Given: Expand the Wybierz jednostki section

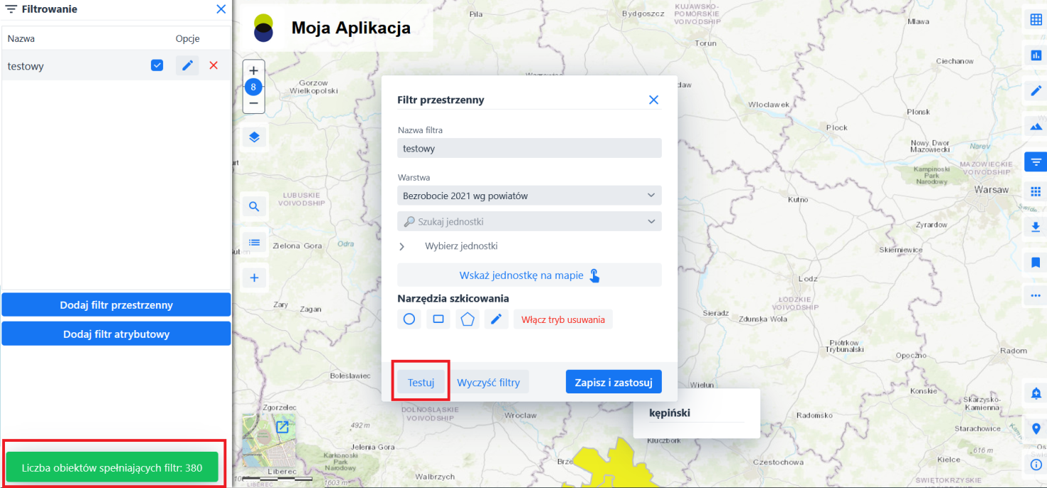Looking at the screenshot, I should 402,246.
